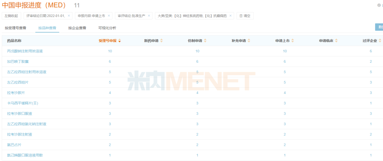Remove the 审评结论:批准生产 filter
383x161 pixels.
[149, 16]
